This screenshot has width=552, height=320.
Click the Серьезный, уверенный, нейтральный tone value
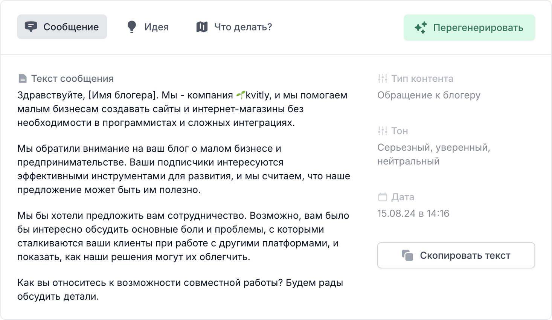pos(434,154)
